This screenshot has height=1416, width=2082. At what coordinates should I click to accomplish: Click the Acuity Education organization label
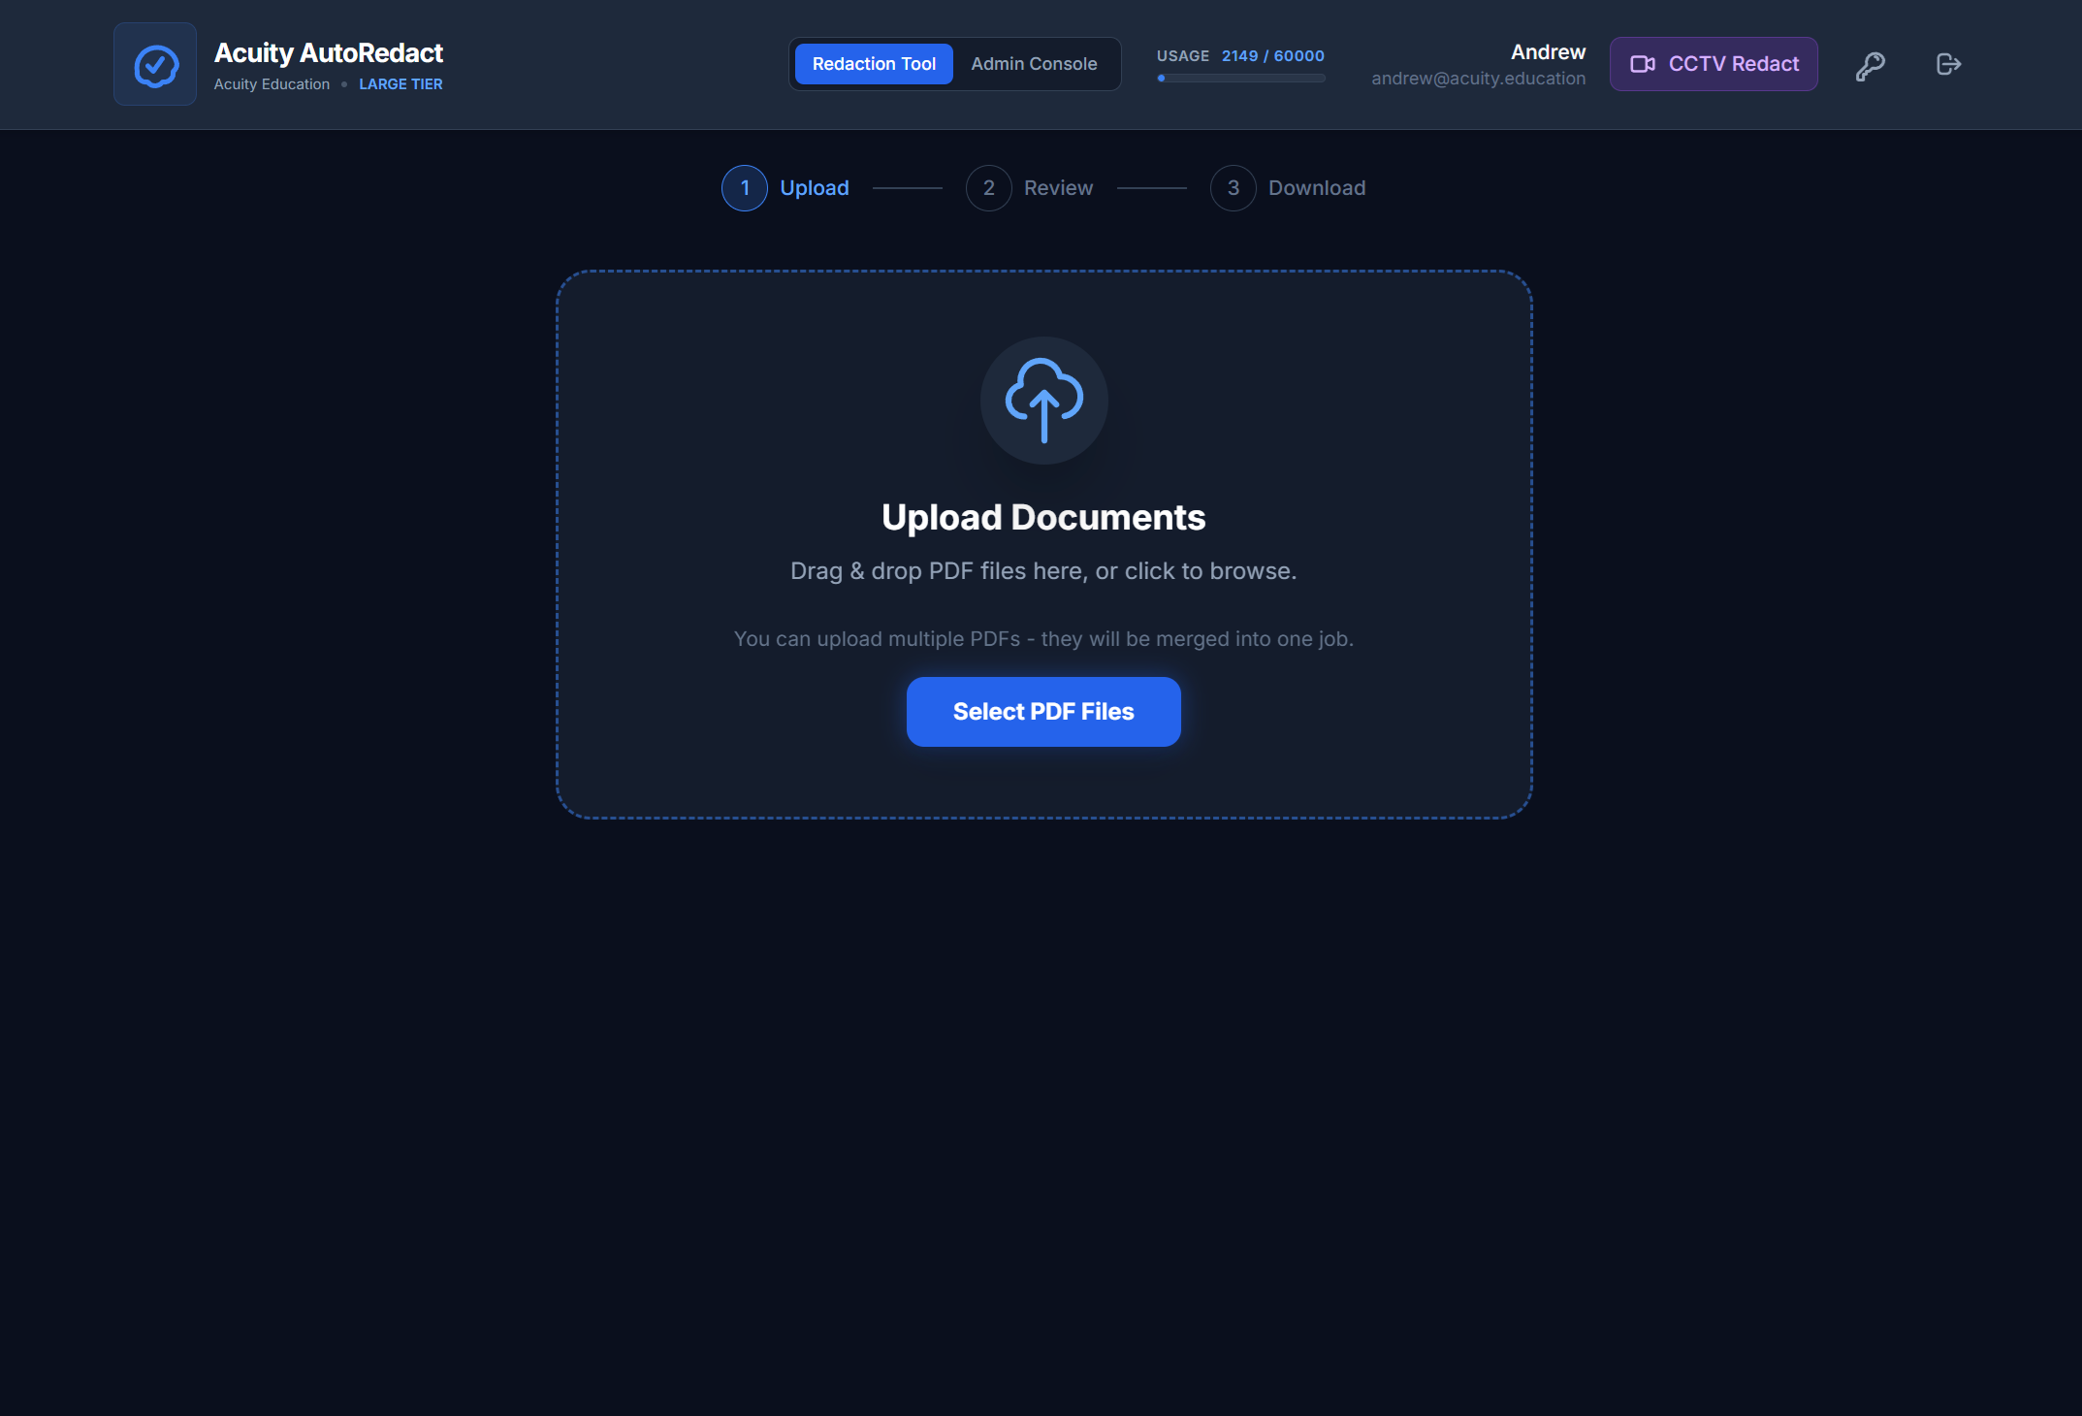272,84
